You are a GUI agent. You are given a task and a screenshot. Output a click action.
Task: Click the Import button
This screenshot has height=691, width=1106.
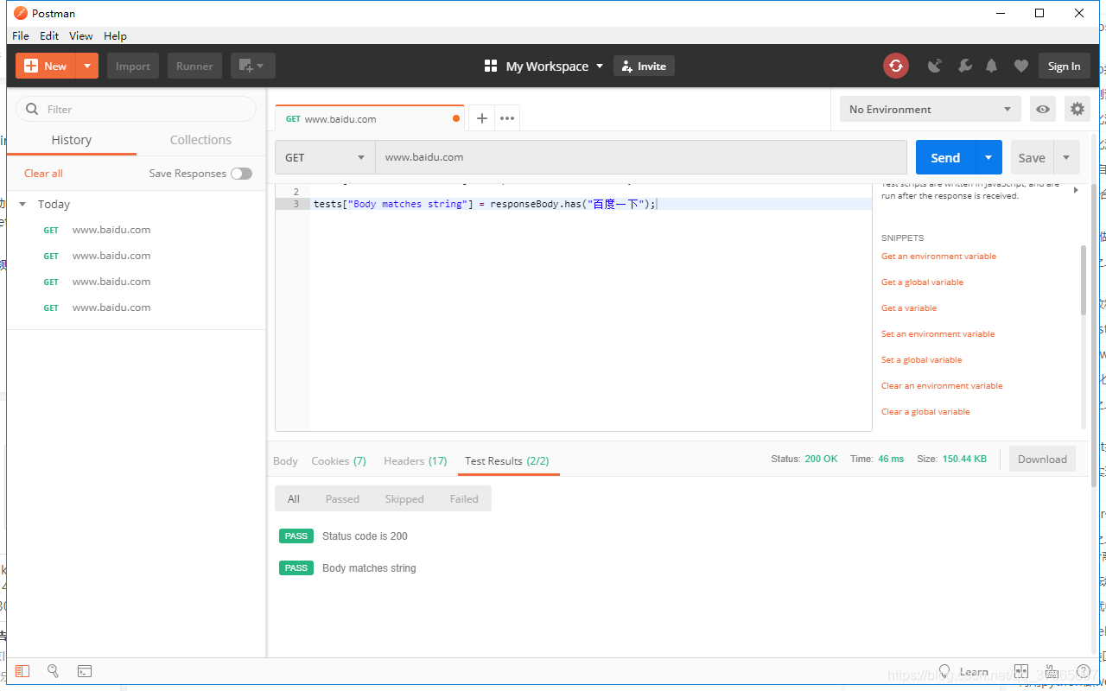pos(133,66)
